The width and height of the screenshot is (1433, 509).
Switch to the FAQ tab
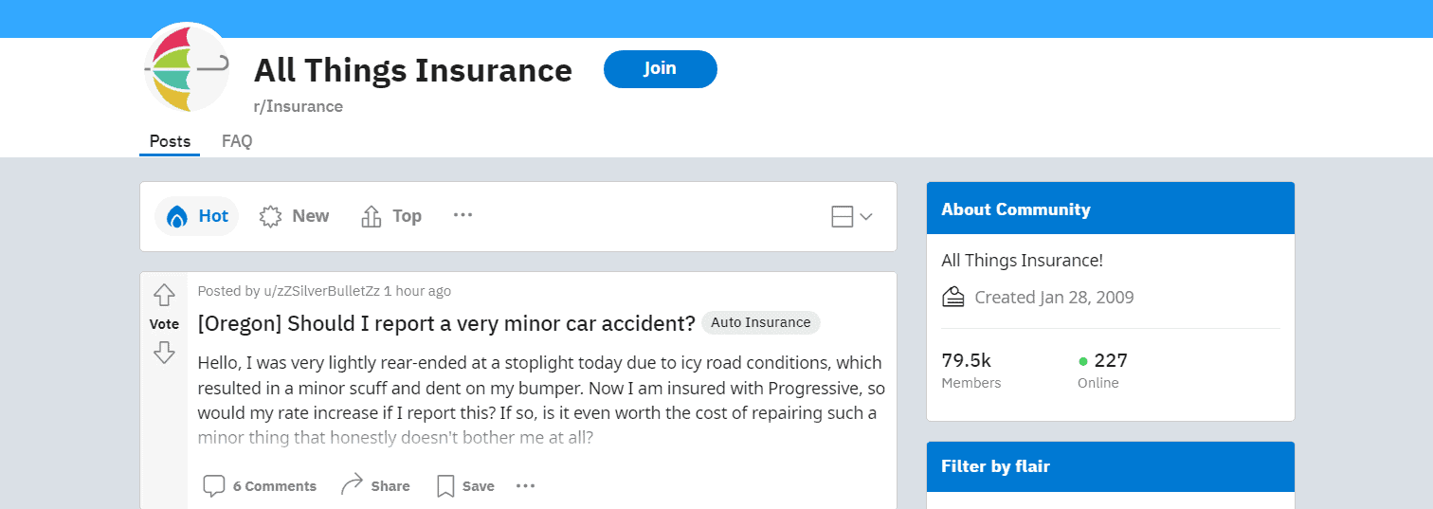pos(237,141)
